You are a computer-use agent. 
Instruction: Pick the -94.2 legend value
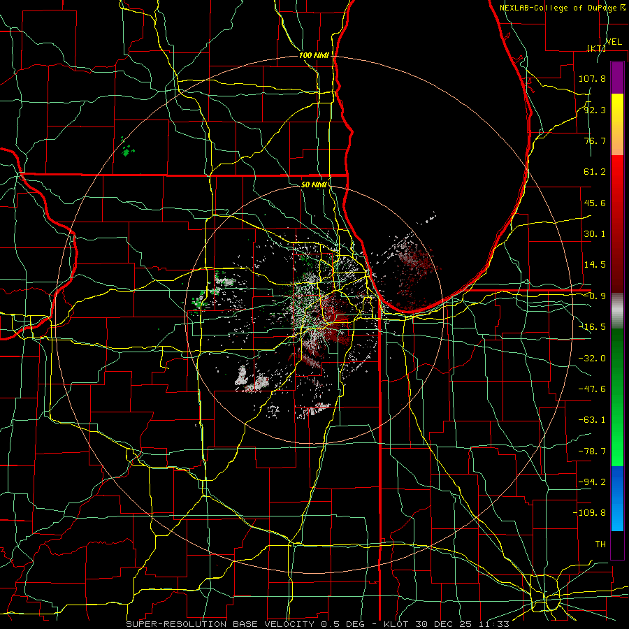[x=592, y=482]
